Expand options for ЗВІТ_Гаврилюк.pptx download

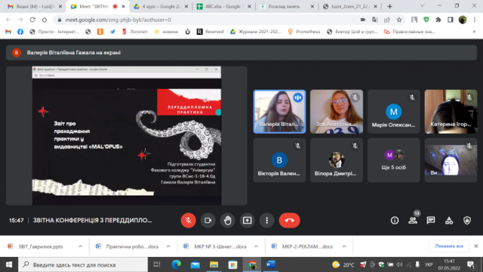[x=80, y=246]
